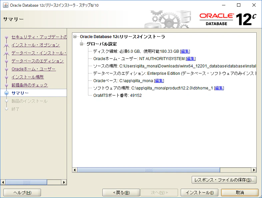262x198 pixels.
Task: Open the 前提条件のチェック step
Action: (x=30, y=85)
